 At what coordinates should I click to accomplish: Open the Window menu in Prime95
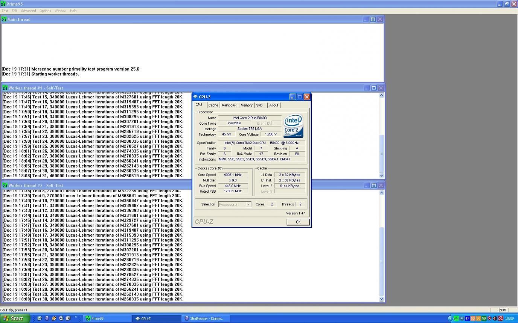click(60, 11)
